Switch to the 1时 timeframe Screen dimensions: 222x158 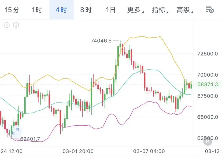click(x=37, y=10)
